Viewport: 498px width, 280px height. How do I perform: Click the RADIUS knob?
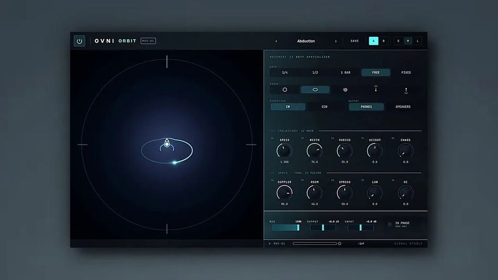point(345,151)
